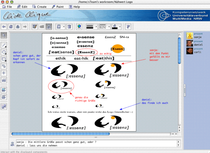
Task: Open the Paint menu
Action: [x=58, y=7]
